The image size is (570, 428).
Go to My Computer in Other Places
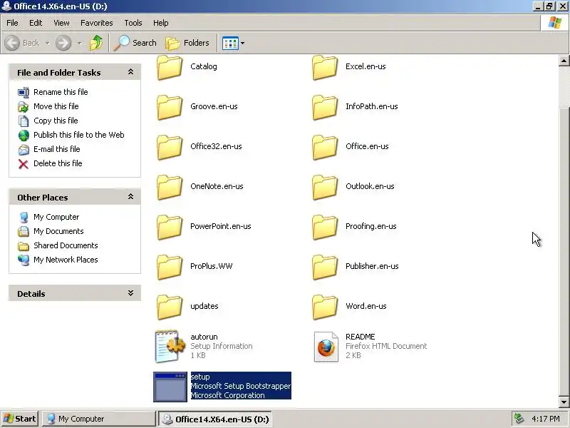pyautogui.click(x=56, y=217)
